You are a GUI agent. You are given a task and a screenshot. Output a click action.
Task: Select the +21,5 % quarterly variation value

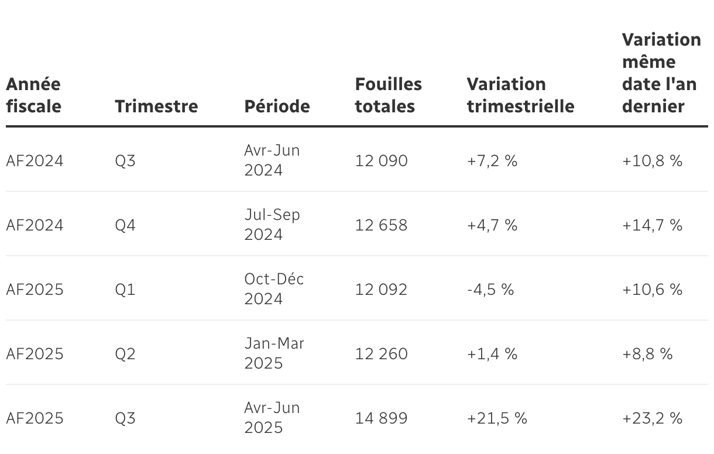click(x=497, y=418)
